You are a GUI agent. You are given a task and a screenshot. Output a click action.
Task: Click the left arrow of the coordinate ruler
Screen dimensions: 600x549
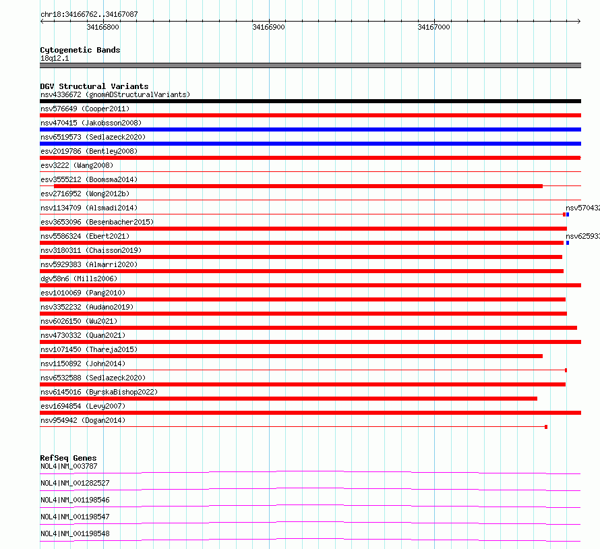click(x=42, y=21)
